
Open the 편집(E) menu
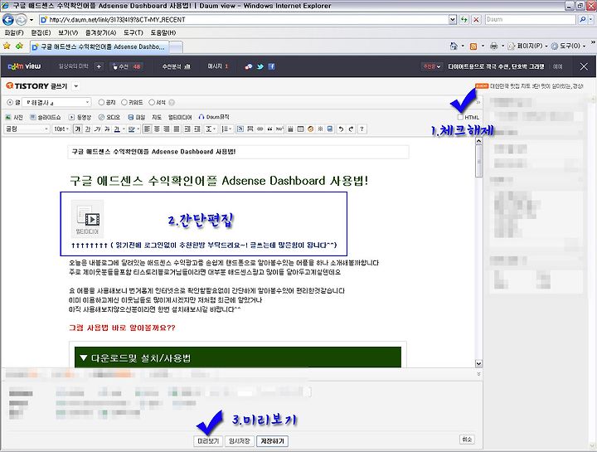coord(41,32)
